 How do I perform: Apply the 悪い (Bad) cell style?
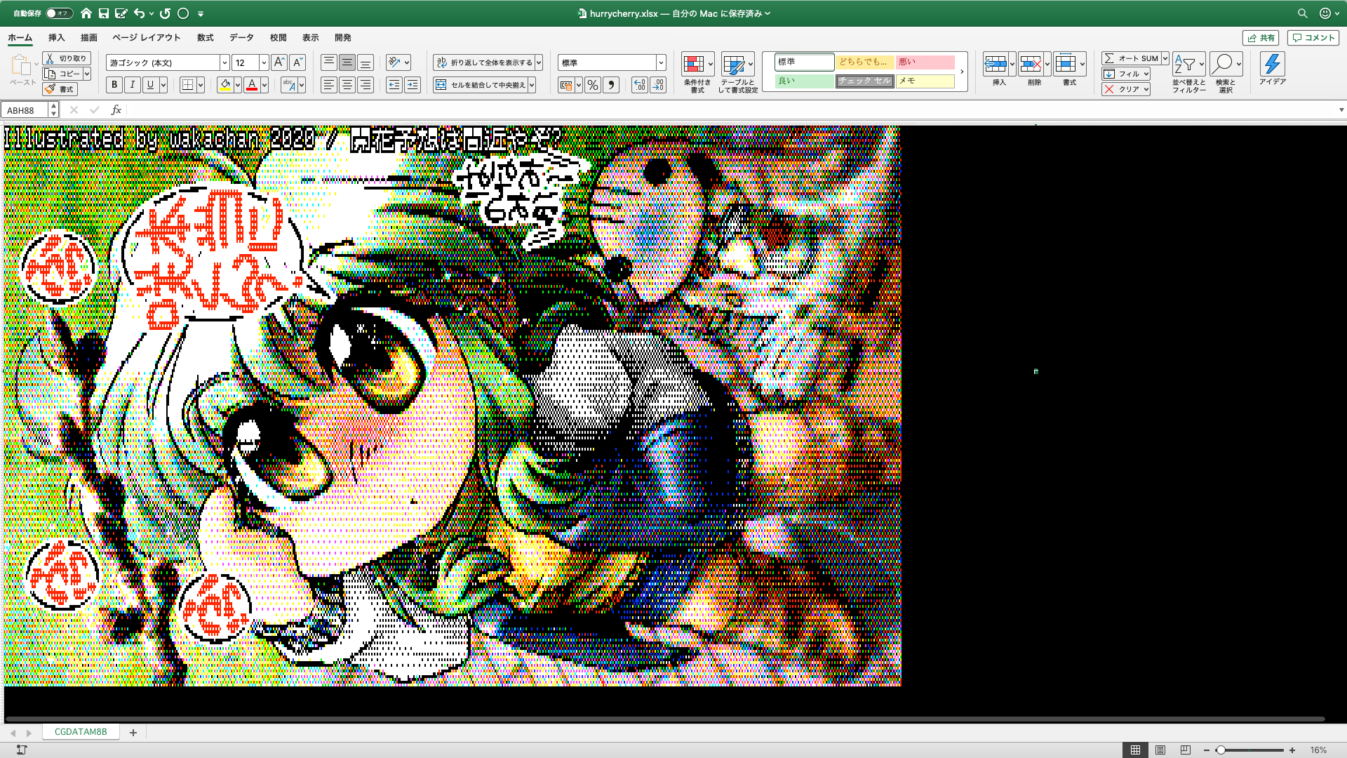(925, 62)
